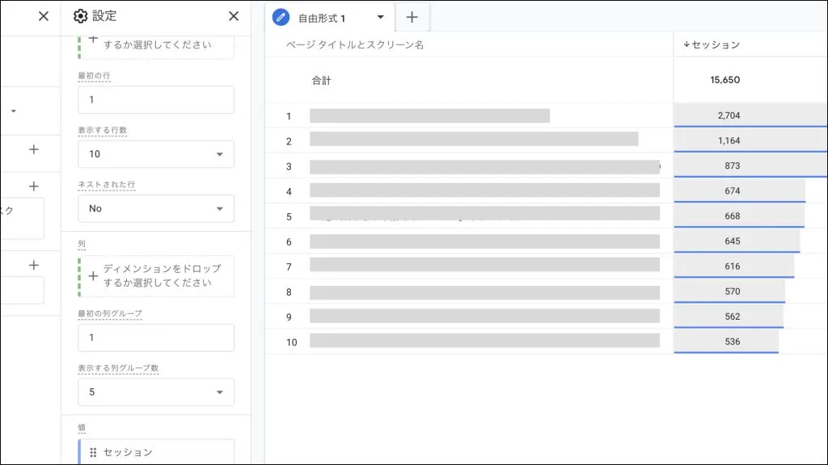Screen dimensions: 828x465
Task: Click the 列 dimension drop zone
Action: [x=156, y=276]
